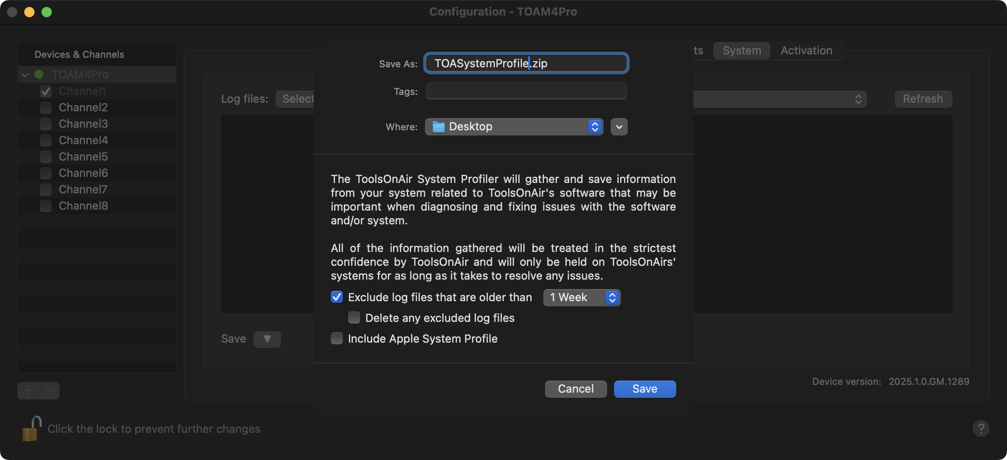
Task: Enable the Channel4 checkbox
Action: (46, 141)
